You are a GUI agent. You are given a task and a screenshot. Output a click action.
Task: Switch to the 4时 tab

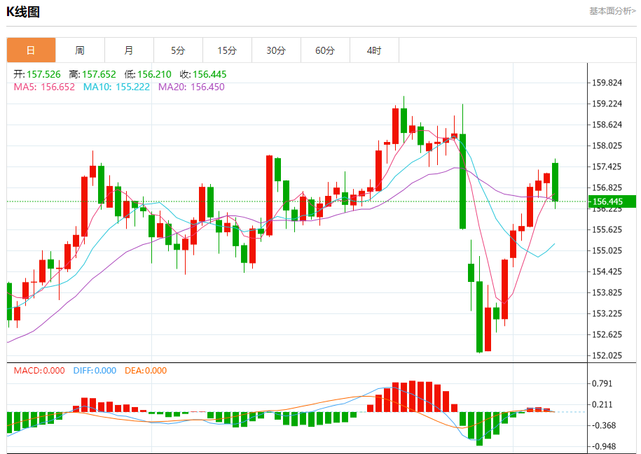click(374, 50)
